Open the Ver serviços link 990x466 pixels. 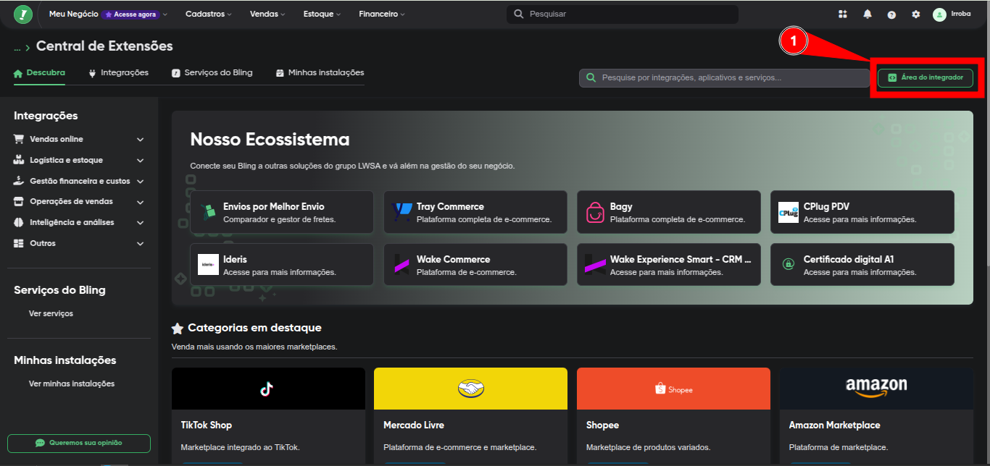click(51, 313)
